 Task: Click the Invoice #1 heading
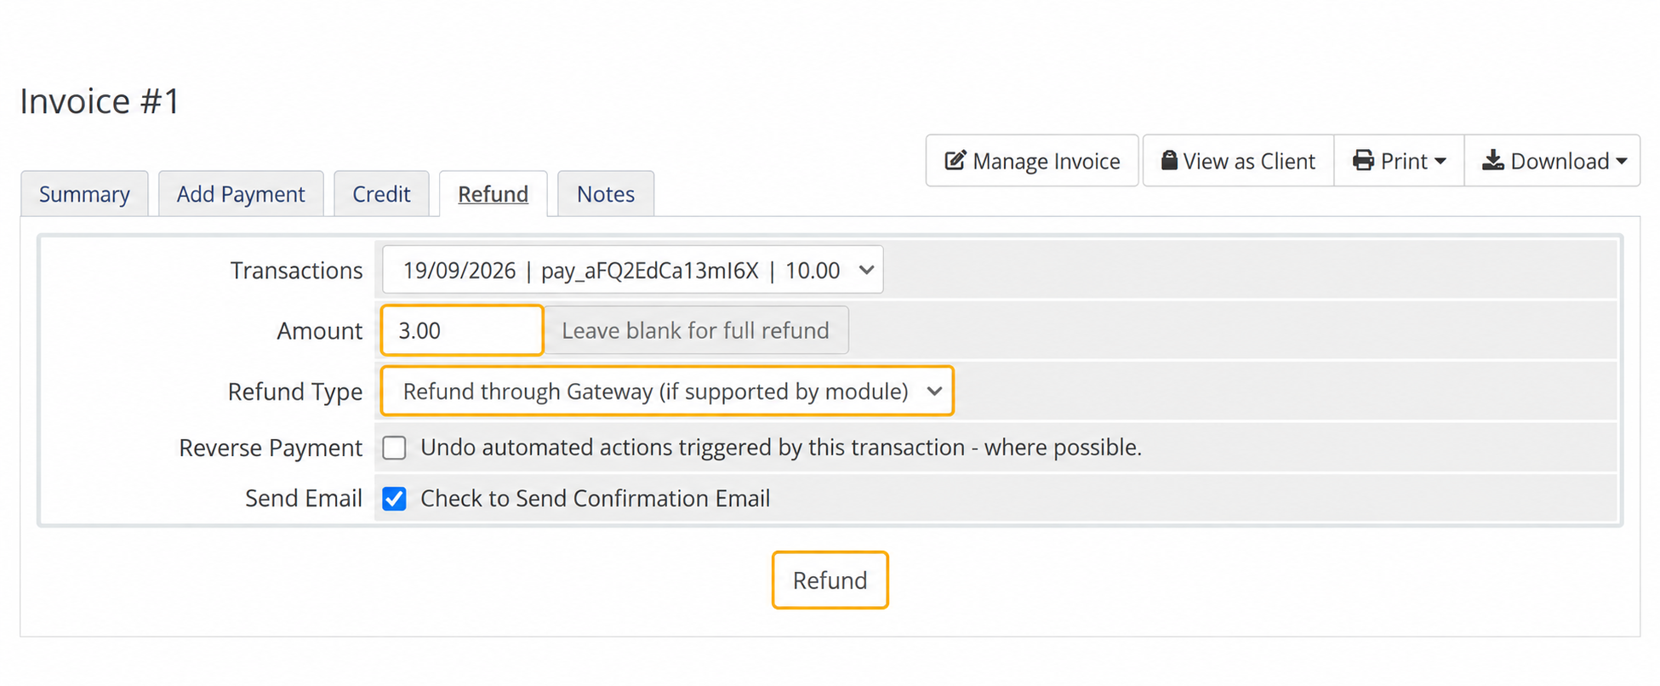point(100,101)
